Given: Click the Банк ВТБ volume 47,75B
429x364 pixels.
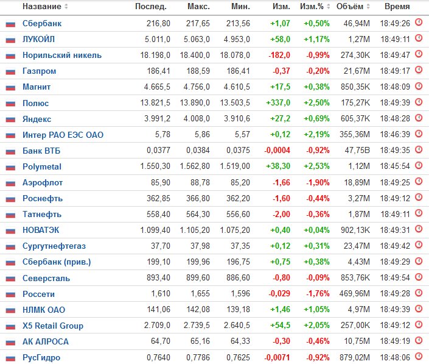Looking at the screenshot, I should (x=357, y=151).
